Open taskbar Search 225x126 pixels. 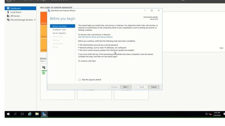click(15, 114)
